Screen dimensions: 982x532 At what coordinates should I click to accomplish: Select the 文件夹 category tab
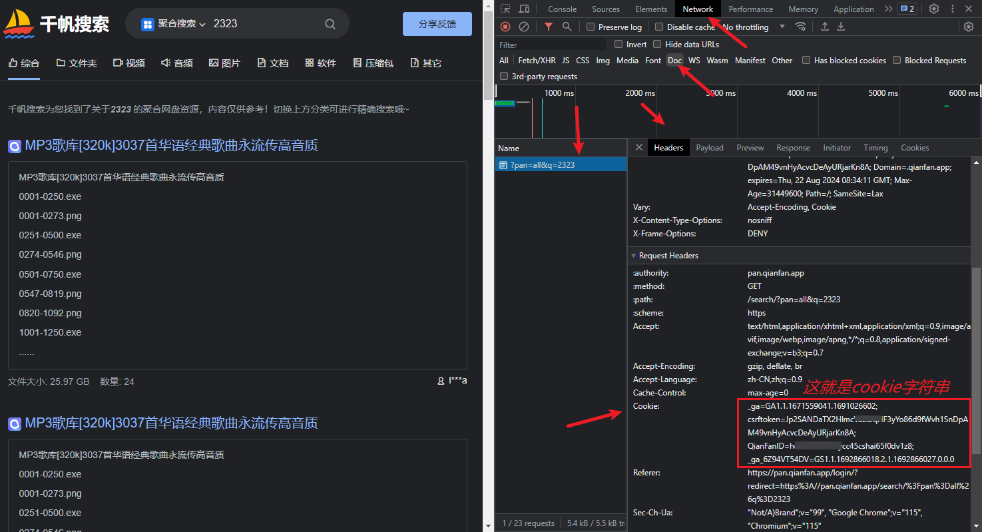[77, 63]
